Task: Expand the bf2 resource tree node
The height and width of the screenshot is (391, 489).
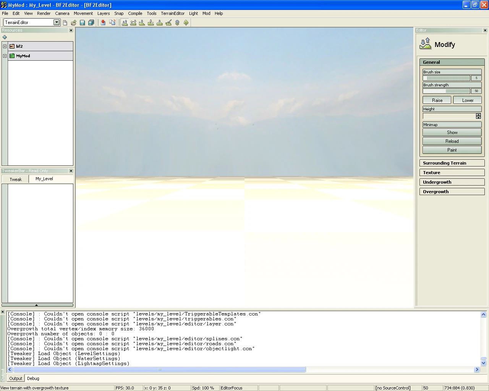Action: (x=5, y=46)
